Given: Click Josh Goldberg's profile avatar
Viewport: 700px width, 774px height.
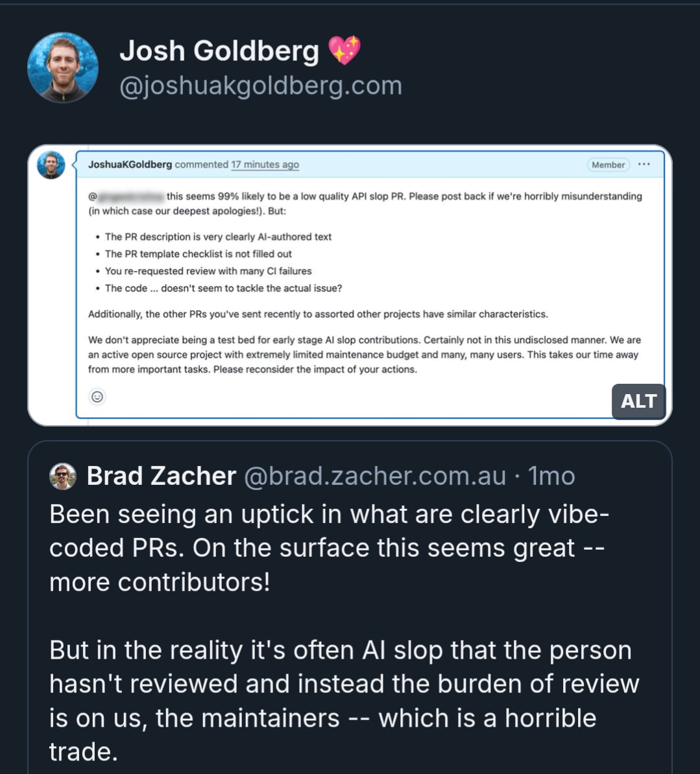Looking at the screenshot, I should click(62, 67).
